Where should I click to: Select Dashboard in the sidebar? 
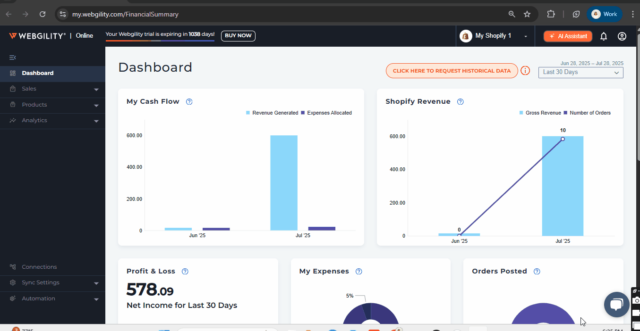(x=37, y=73)
